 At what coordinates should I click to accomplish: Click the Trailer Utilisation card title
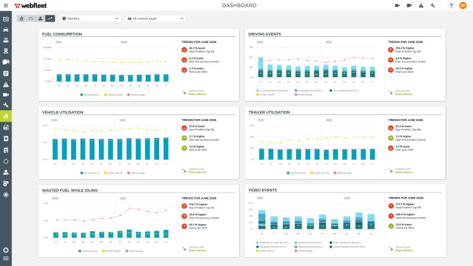tap(269, 112)
